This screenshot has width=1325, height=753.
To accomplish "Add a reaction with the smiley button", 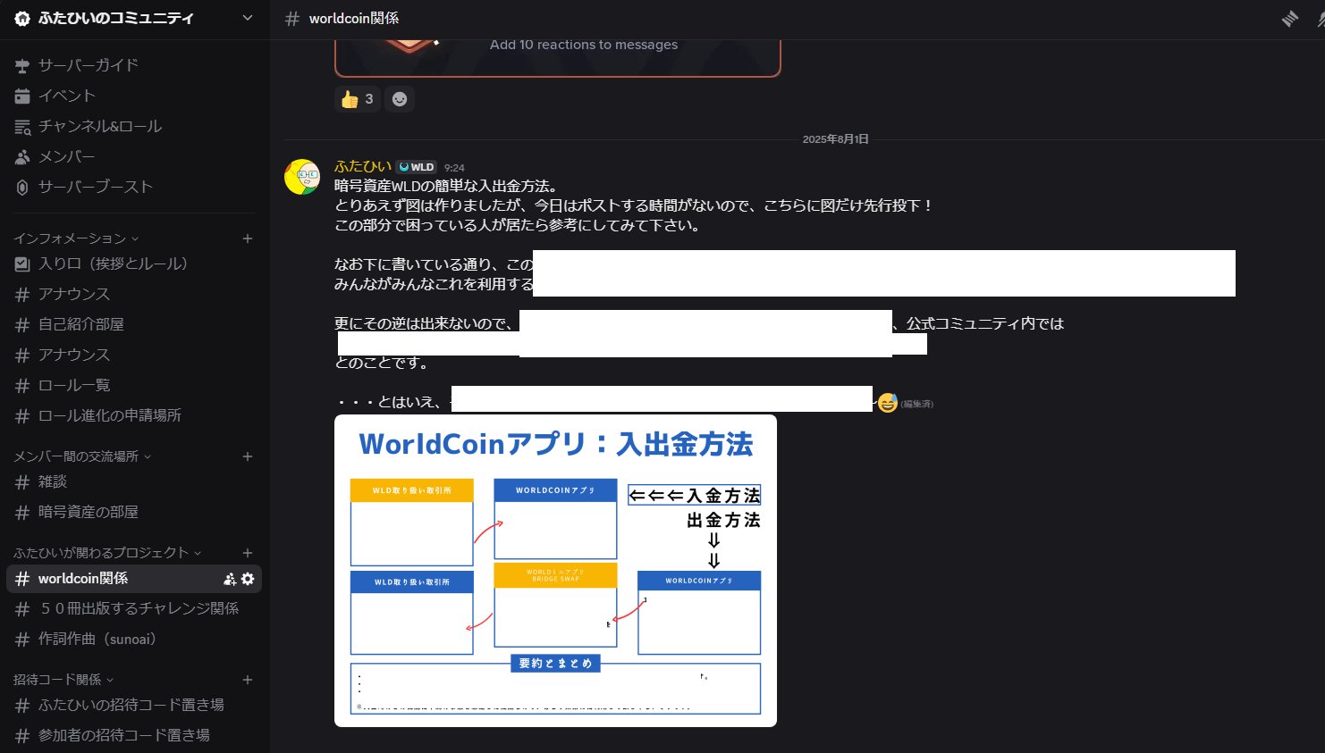I will (400, 99).
